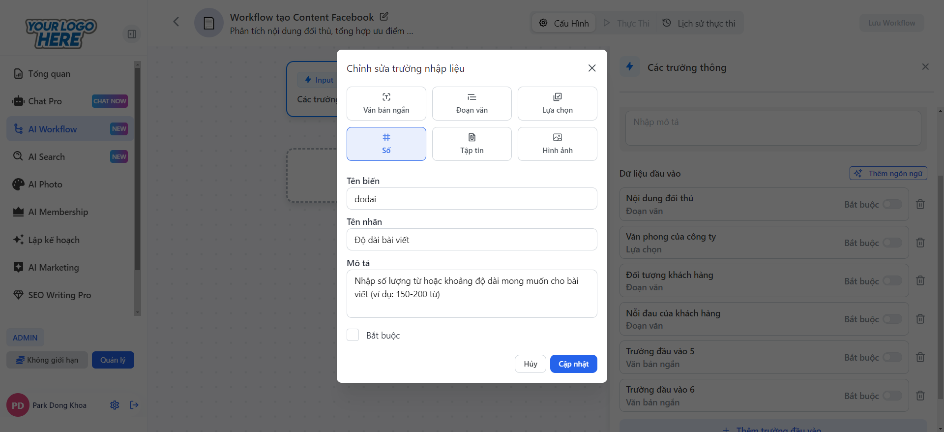Select the Văn bản ngắn field type
Screen dimensions: 944x432
tap(386, 103)
